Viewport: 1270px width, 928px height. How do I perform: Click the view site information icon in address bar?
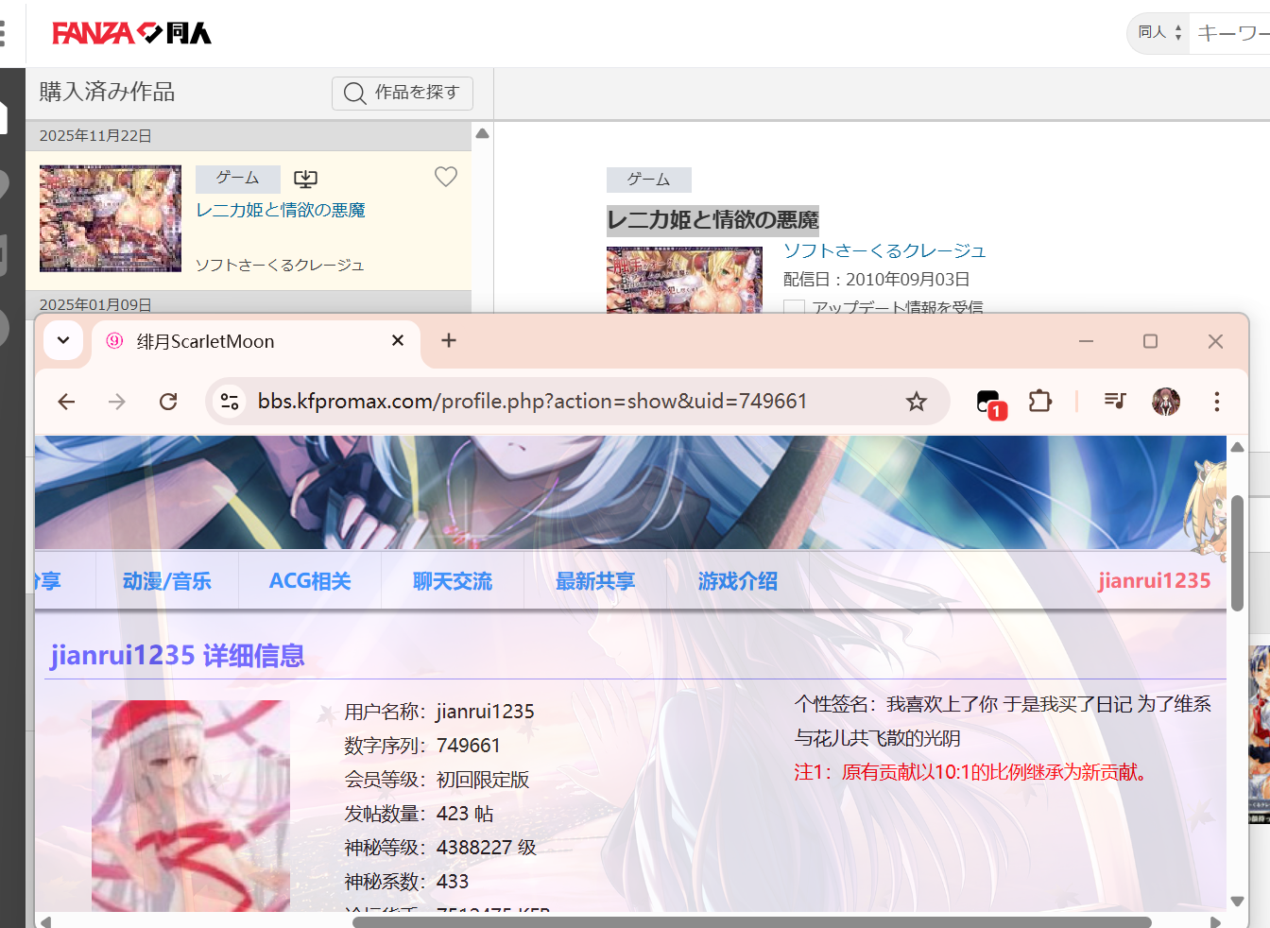pyautogui.click(x=230, y=402)
